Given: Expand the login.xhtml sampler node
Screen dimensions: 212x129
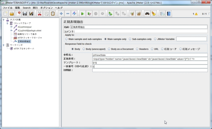Looking at the screenshot, I should tap(11, 31).
